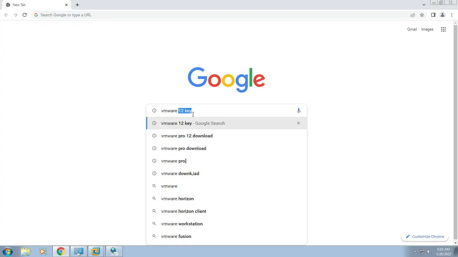Remove the 'vmware 12 key' suggestion
The width and height of the screenshot is (458, 257).
click(x=299, y=123)
